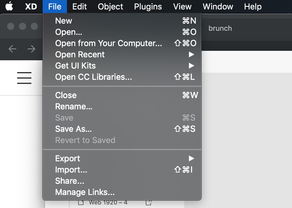The height and width of the screenshot is (208, 292).
Task: Click the external link icon beside Web 1920 – 4
Action: pyautogui.click(x=149, y=203)
